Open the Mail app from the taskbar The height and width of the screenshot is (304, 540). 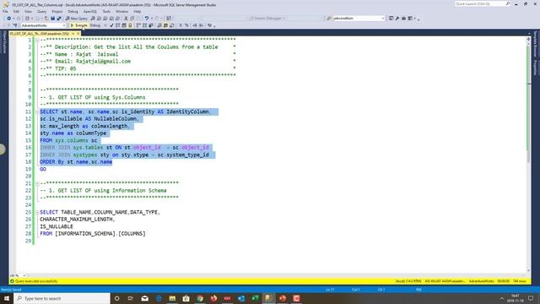[x=144, y=298]
